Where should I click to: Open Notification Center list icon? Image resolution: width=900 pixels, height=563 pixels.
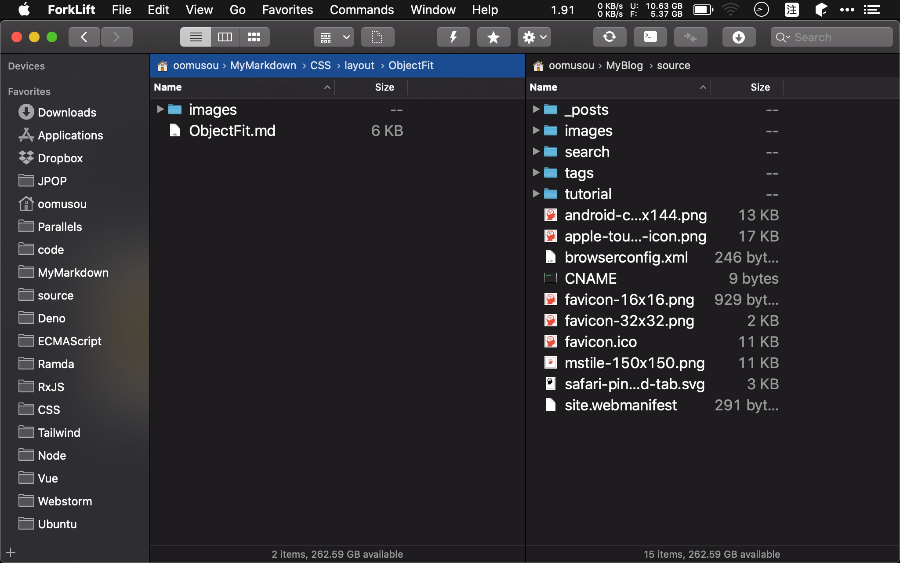(871, 10)
